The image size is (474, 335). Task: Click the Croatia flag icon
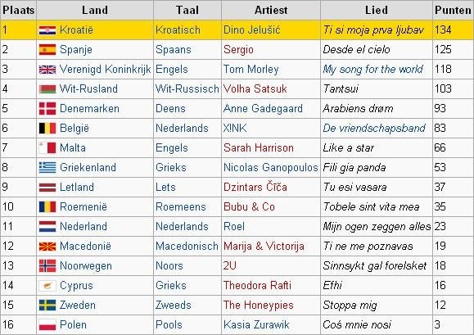tap(47, 30)
